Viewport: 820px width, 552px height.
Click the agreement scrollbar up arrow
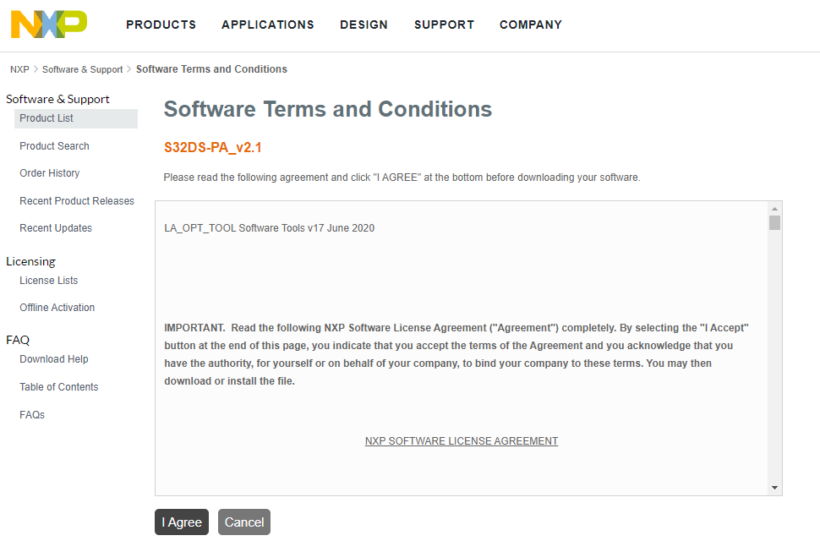tap(774, 209)
